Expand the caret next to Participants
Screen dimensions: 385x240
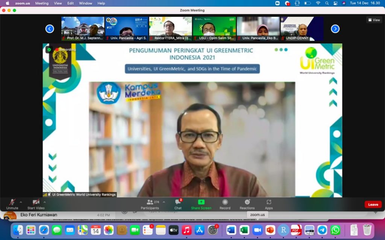[x=164, y=202]
